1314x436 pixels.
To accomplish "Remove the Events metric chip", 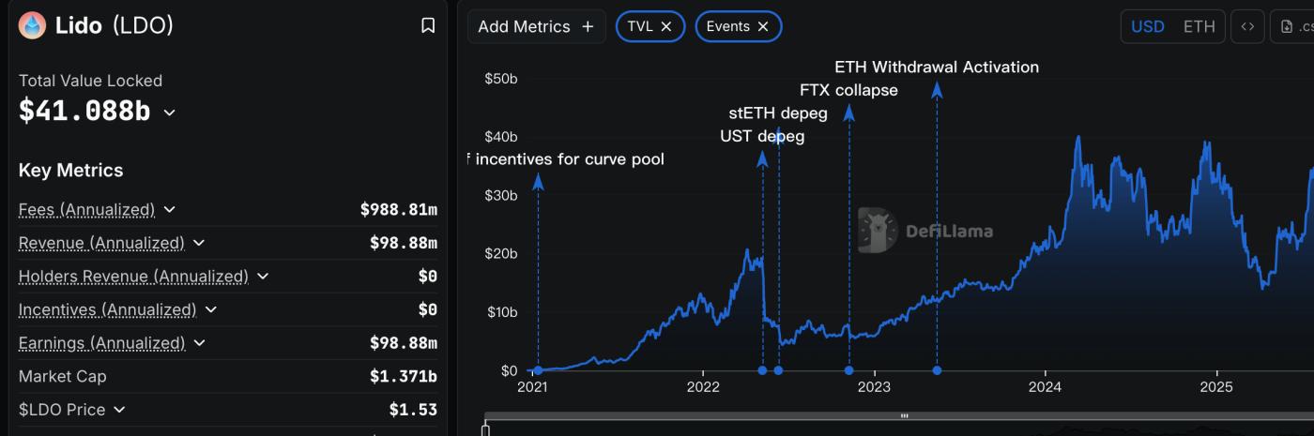I will [x=763, y=26].
